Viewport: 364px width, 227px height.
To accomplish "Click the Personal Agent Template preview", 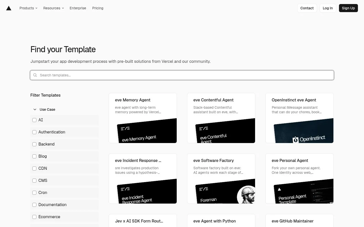I will pyautogui.click(x=304, y=191).
